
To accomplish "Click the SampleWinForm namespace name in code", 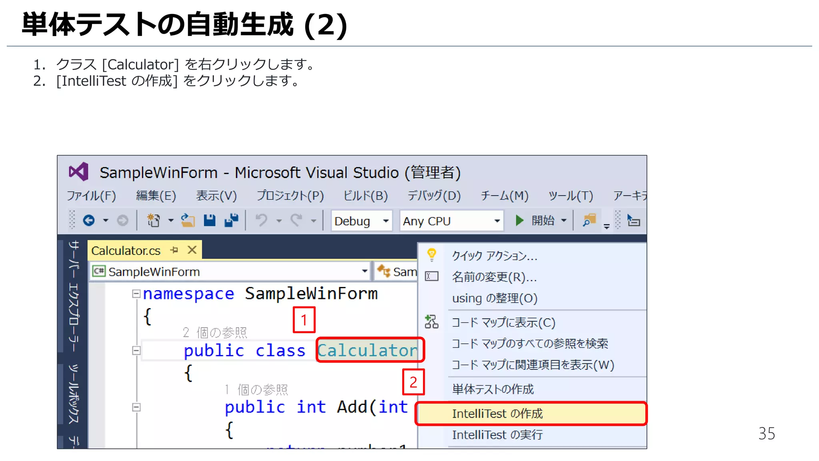I will (311, 293).
